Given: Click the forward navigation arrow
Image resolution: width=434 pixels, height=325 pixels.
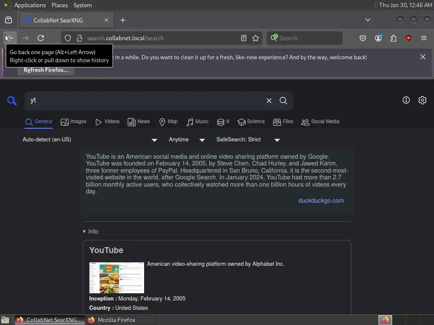Looking at the screenshot, I should pos(25,38).
